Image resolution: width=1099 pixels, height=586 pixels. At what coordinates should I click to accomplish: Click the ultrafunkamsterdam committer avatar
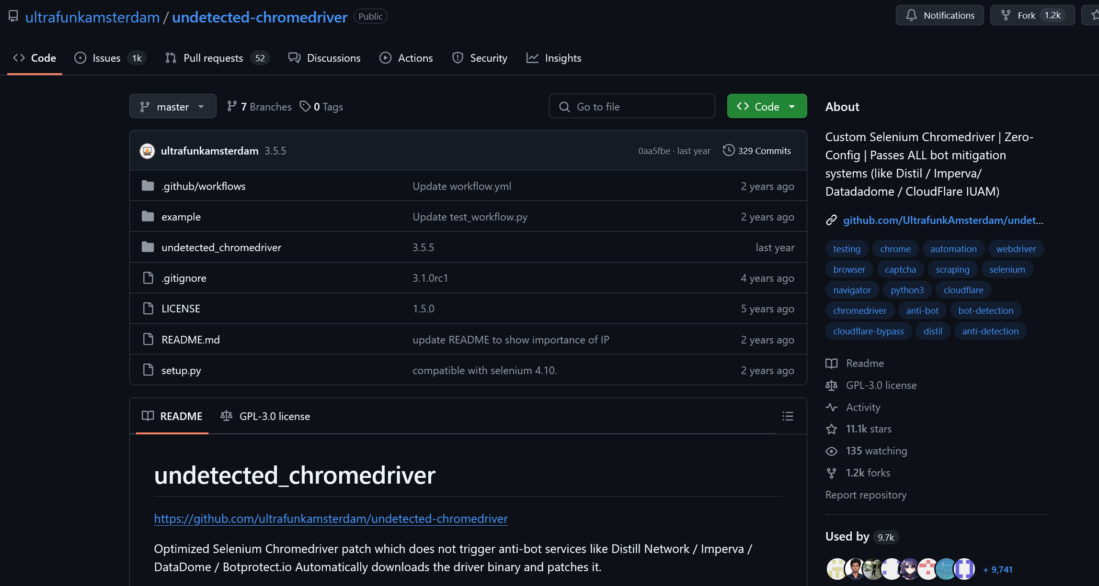pyautogui.click(x=147, y=151)
